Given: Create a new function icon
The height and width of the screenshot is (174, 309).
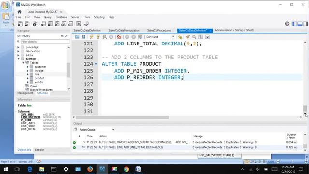Looking at the screenshot, I should coord(70,24).
